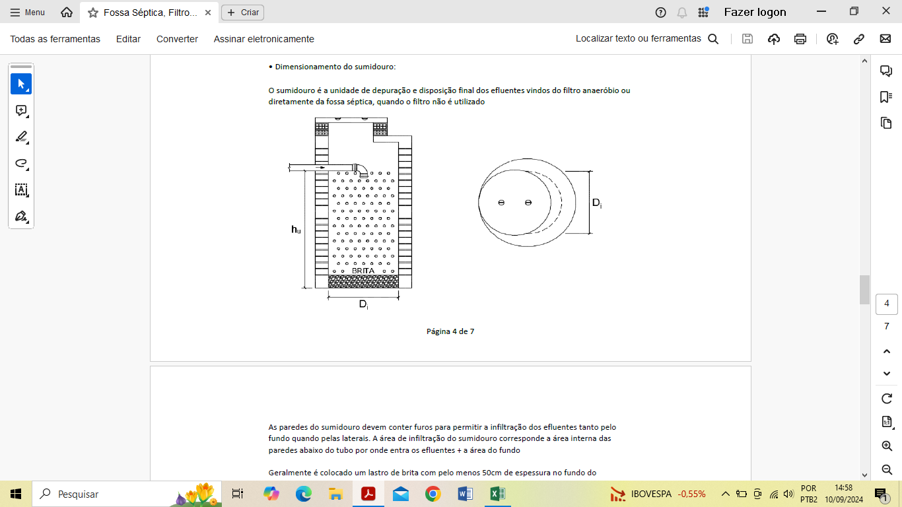Select the freehand draw tool

click(x=21, y=164)
